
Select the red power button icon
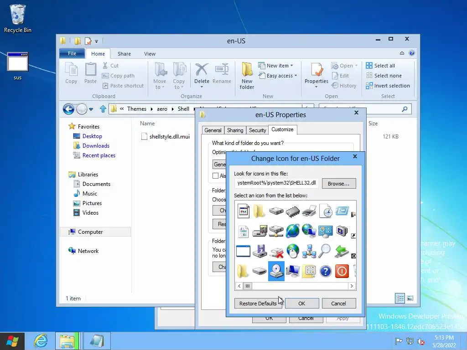(x=342, y=272)
